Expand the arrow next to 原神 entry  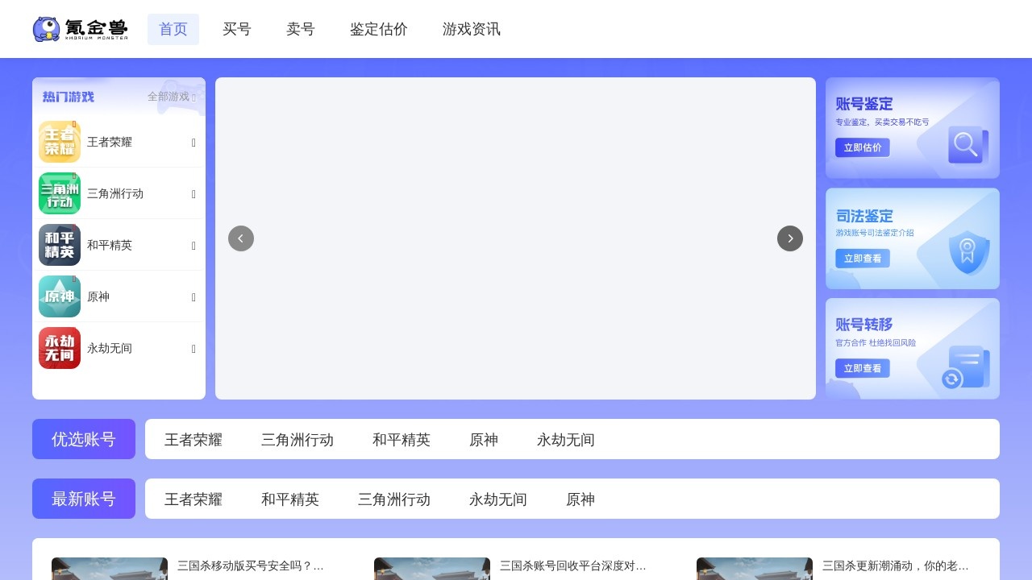click(x=193, y=296)
